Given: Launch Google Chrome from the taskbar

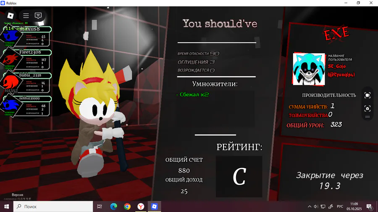Looking at the screenshot, I should tap(127, 207).
